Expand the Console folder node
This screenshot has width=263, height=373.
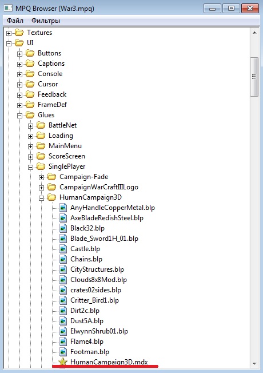coord(20,74)
